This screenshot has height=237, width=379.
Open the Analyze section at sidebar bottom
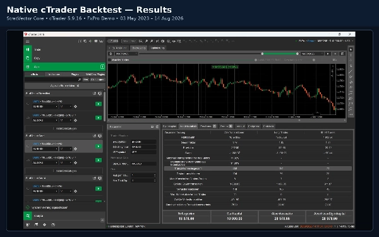[x=64, y=216]
